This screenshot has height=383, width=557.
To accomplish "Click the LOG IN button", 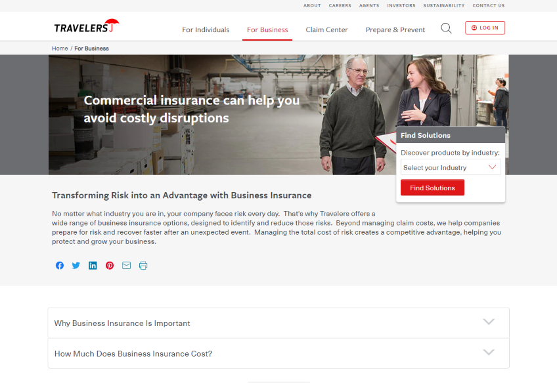I will [485, 28].
